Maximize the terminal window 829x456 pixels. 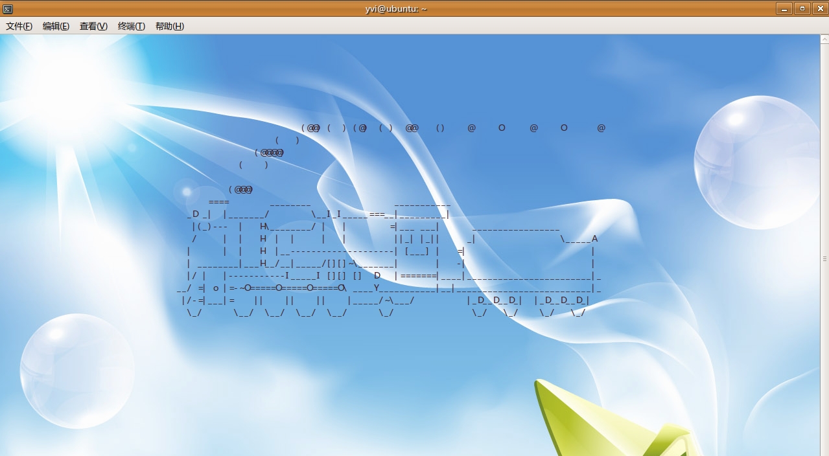click(x=802, y=8)
